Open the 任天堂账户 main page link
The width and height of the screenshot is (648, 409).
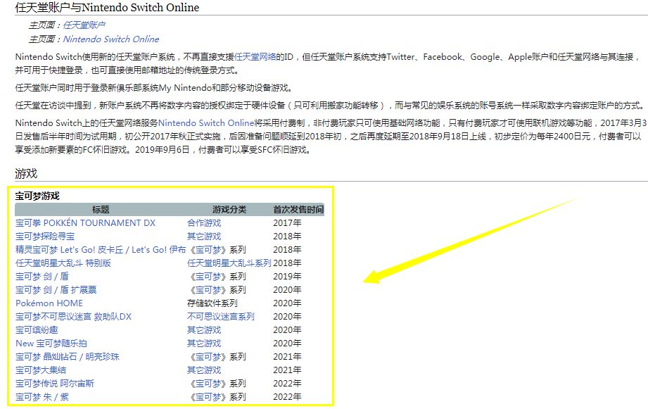(x=84, y=25)
